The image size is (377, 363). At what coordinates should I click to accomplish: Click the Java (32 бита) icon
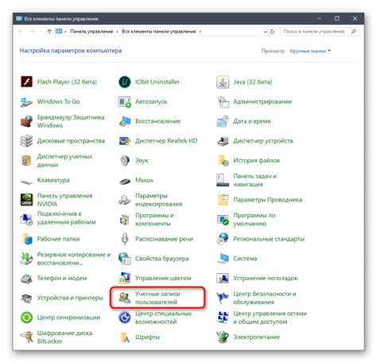tap(223, 82)
